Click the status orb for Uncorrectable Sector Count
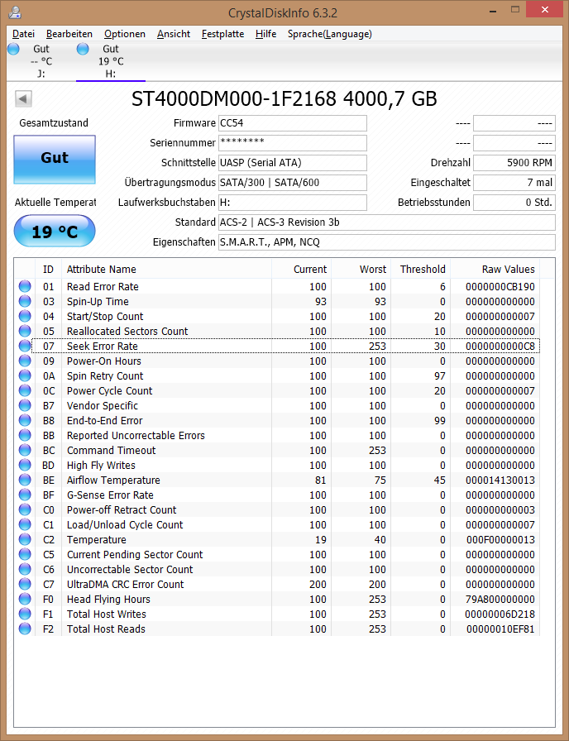 coord(25,569)
